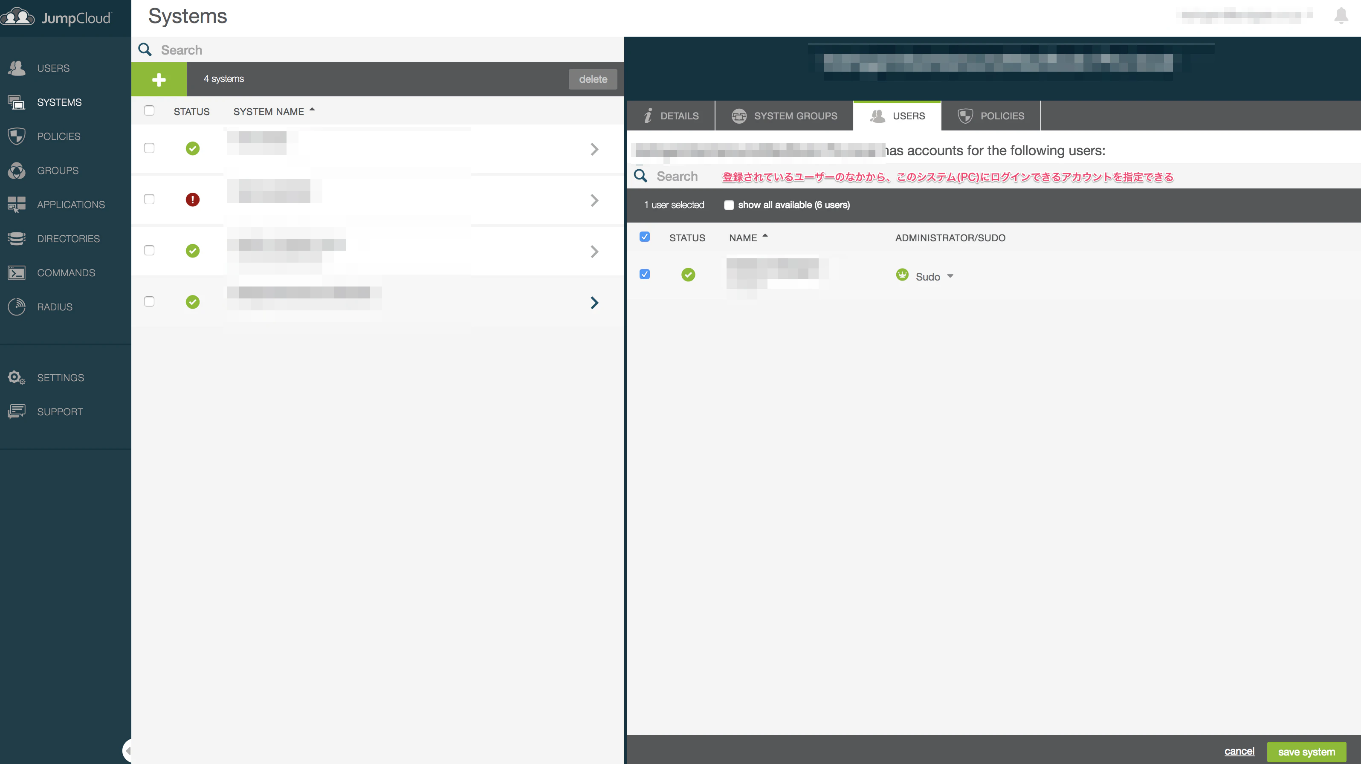This screenshot has height=764, width=1361.
Task: Click the magnifier icon in users search
Action: point(640,176)
